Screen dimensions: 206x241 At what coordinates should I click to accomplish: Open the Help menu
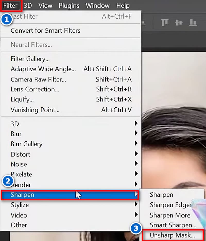pyautogui.click(x=123, y=5)
